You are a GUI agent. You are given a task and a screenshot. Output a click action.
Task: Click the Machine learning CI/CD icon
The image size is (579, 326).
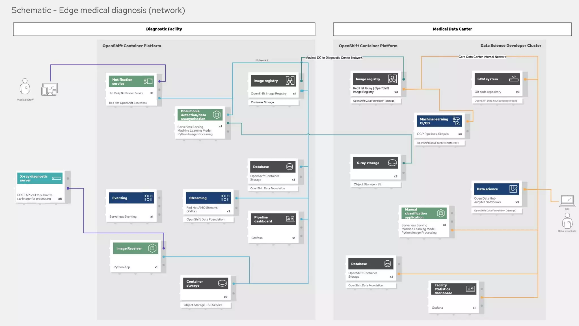pos(456,121)
